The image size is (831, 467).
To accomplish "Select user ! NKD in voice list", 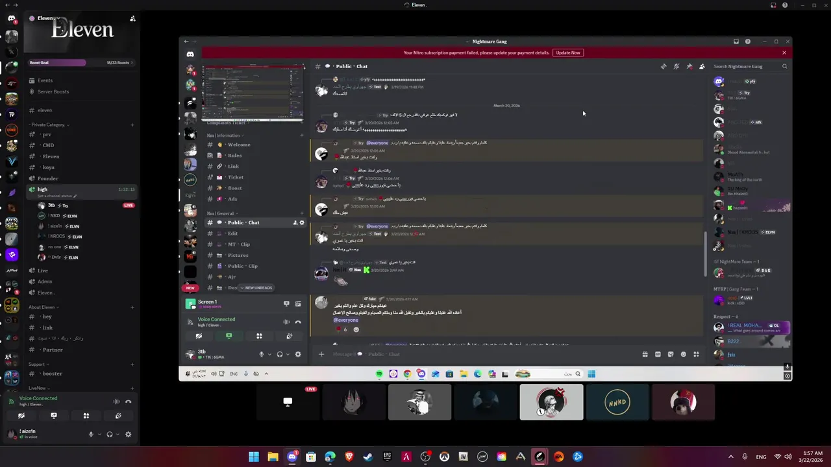I will (58, 216).
